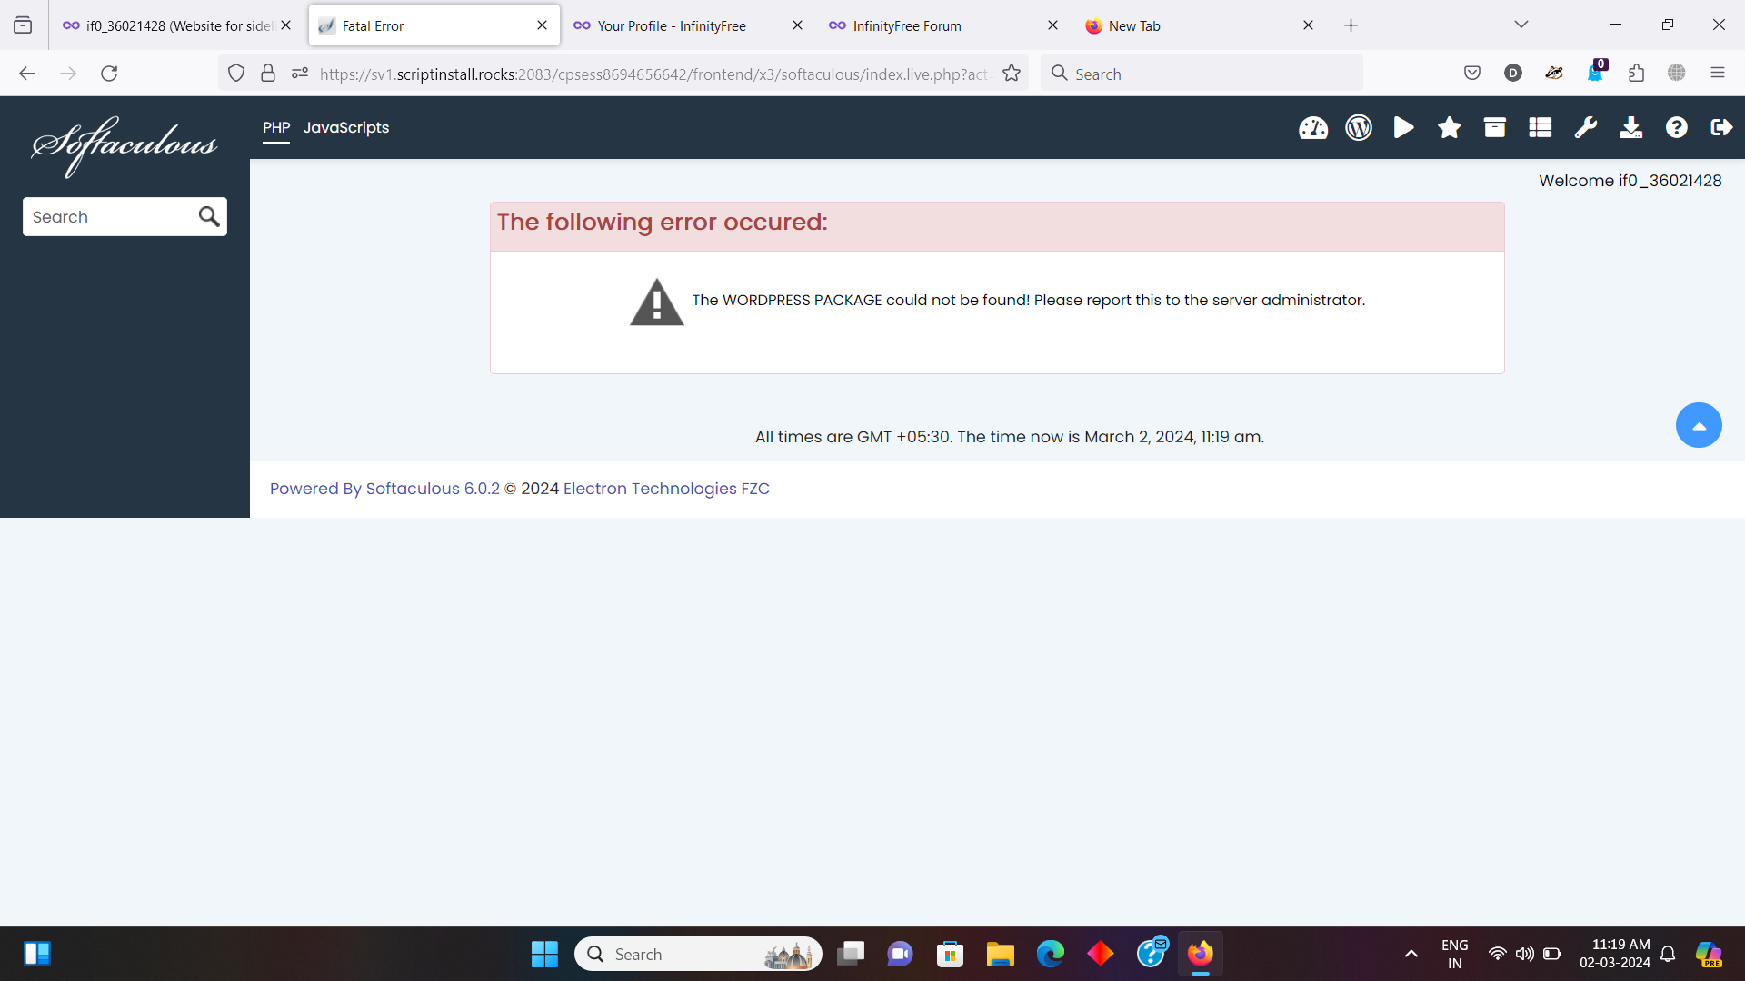Click the padlock site security icon
The image size is (1745, 981).
click(268, 74)
